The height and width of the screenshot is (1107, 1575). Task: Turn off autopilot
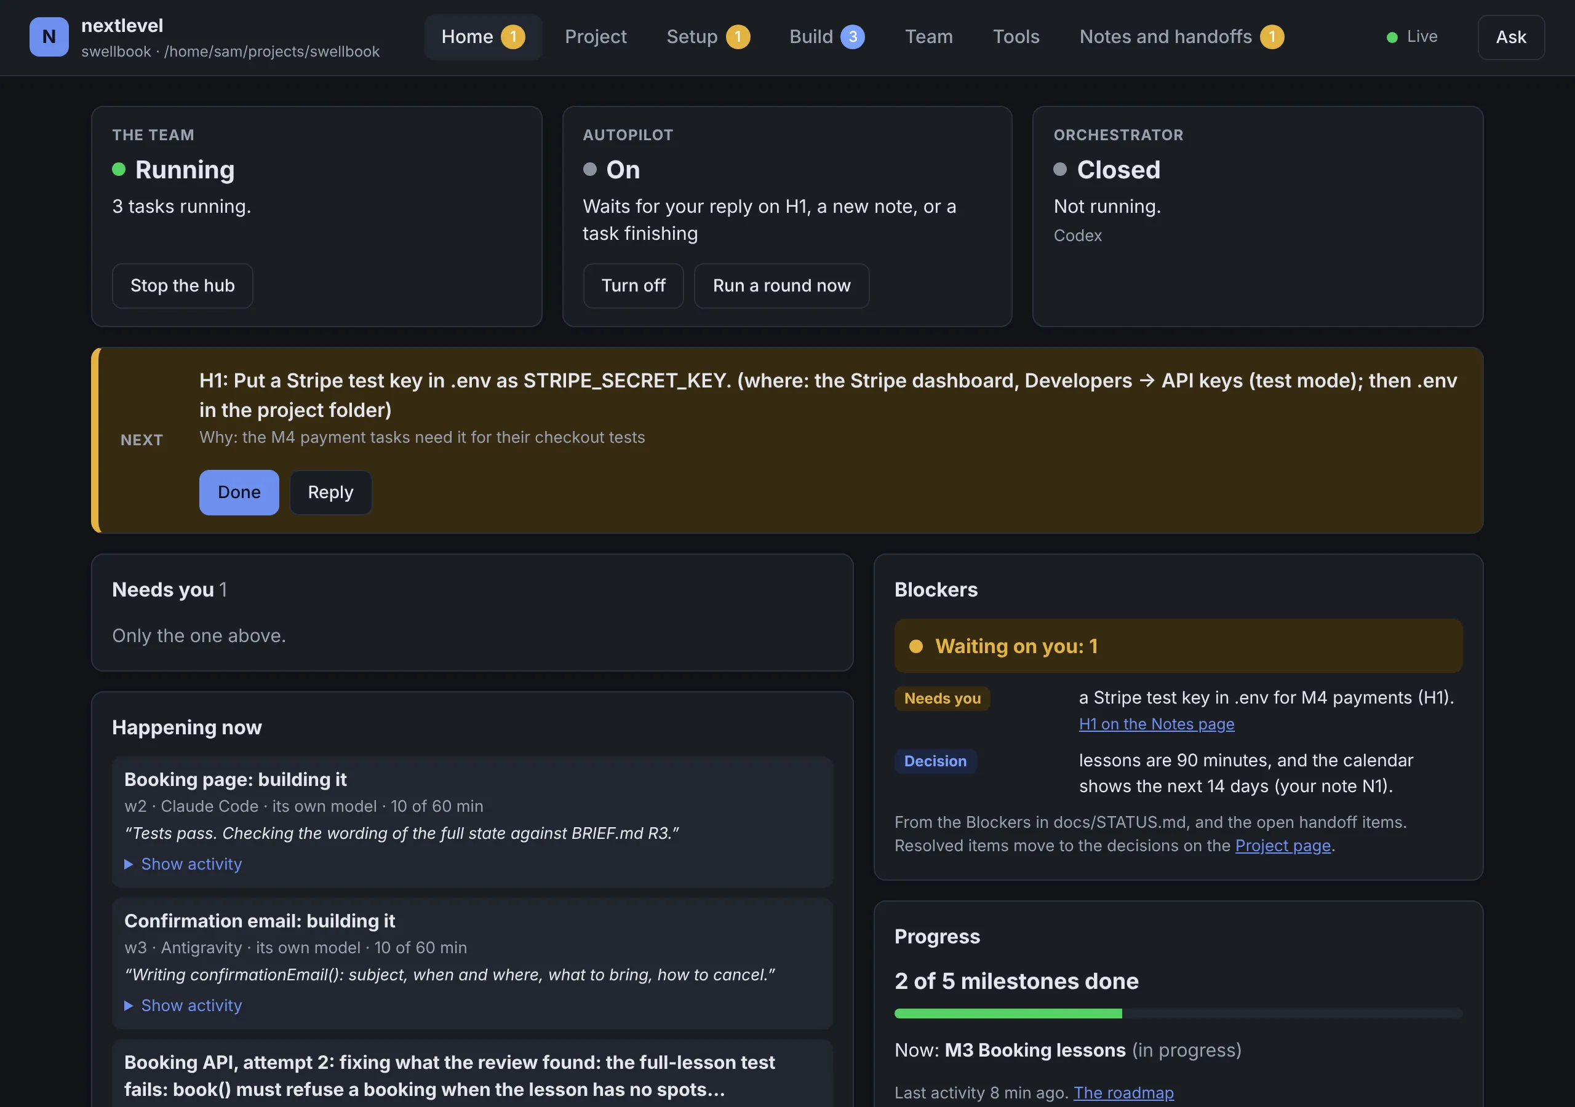(x=633, y=286)
